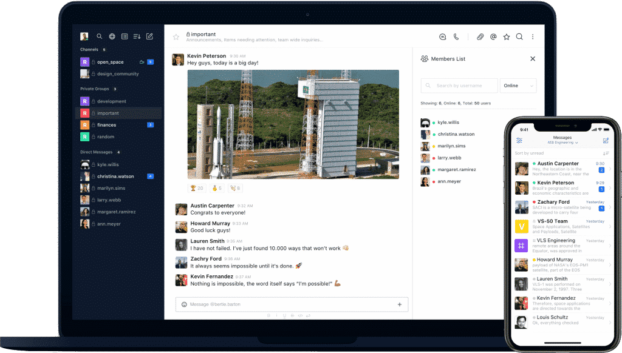Open the Online status filter dropdown
This screenshot has width=622, height=353.
tap(518, 86)
